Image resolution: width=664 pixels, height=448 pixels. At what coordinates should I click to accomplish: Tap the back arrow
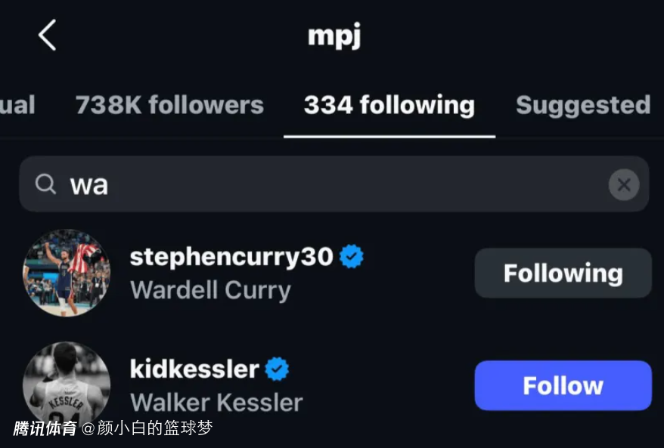click(47, 36)
